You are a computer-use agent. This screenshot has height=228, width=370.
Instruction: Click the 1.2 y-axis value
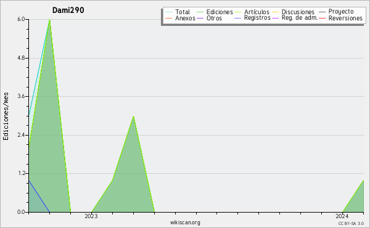click(x=21, y=173)
